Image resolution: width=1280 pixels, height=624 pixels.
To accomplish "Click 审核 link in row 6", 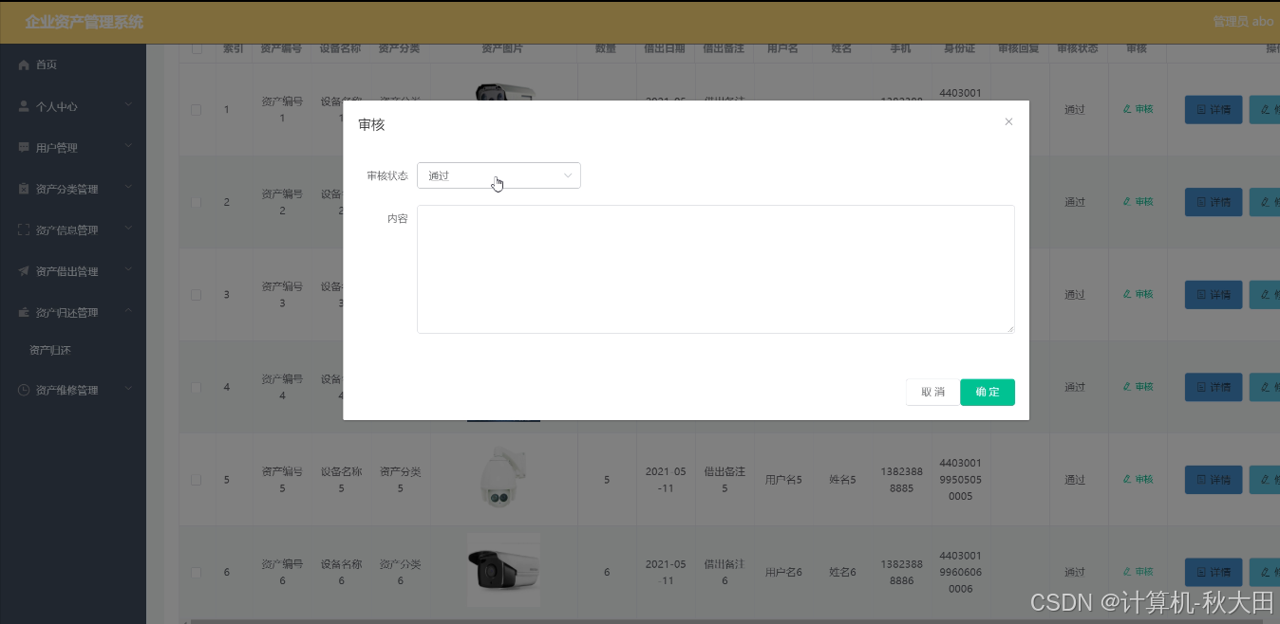I will tap(1138, 572).
